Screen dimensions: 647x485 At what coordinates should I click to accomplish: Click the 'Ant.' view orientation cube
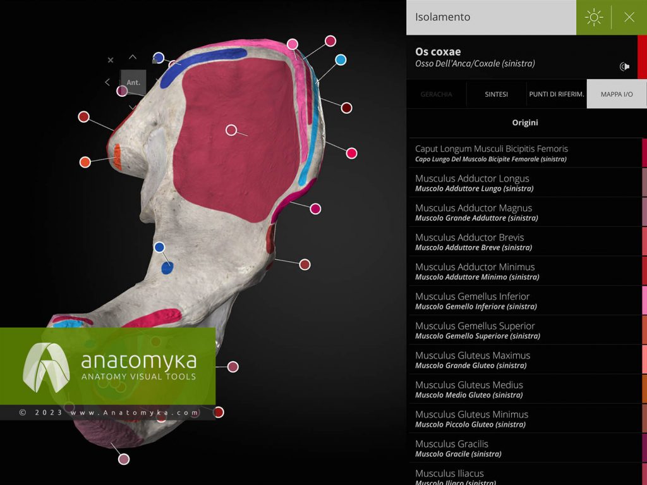click(132, 82)
